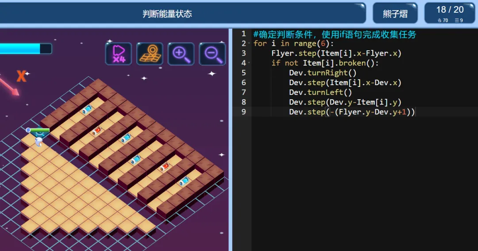Collapse the if block fold arrow on line 4
Image resolution: width=478 pixels, height=251 pixels.
tap(249, 63)
